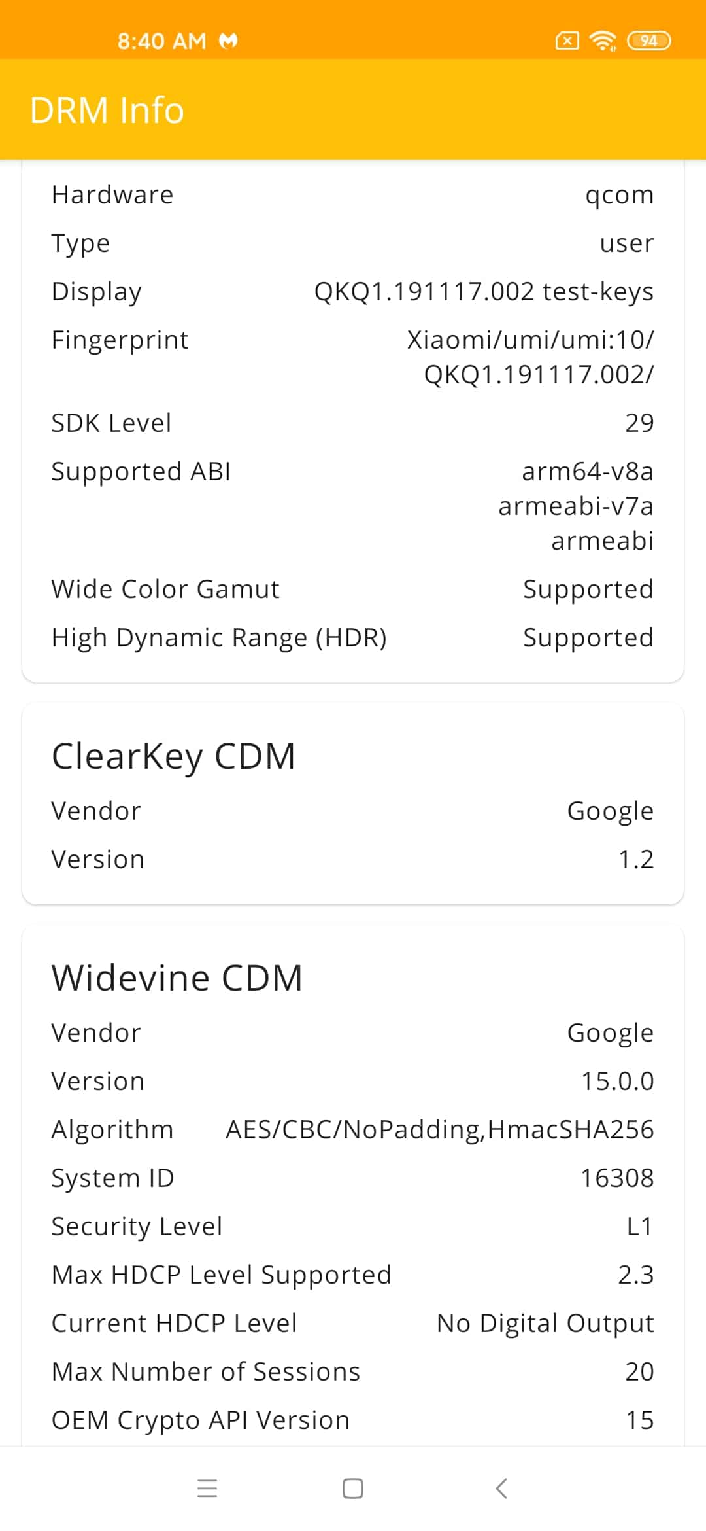Tap the SIM missing status icon
Viewport: 706px width, 1531px height.
click(x=567, y=41)
